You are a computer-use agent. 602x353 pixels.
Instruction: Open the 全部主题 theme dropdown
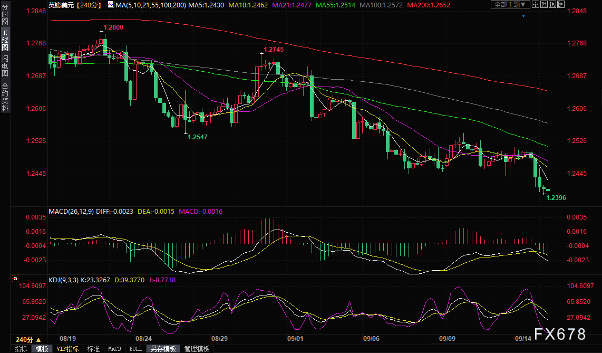coord(510,4)
